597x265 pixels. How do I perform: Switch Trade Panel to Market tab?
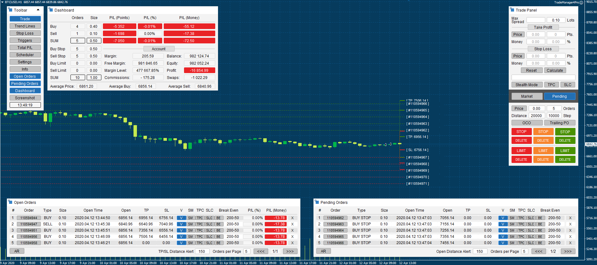527,96
